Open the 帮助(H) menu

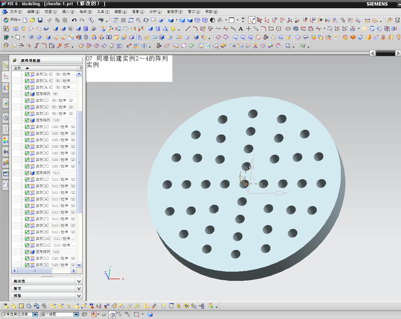[x=211, y=12]
